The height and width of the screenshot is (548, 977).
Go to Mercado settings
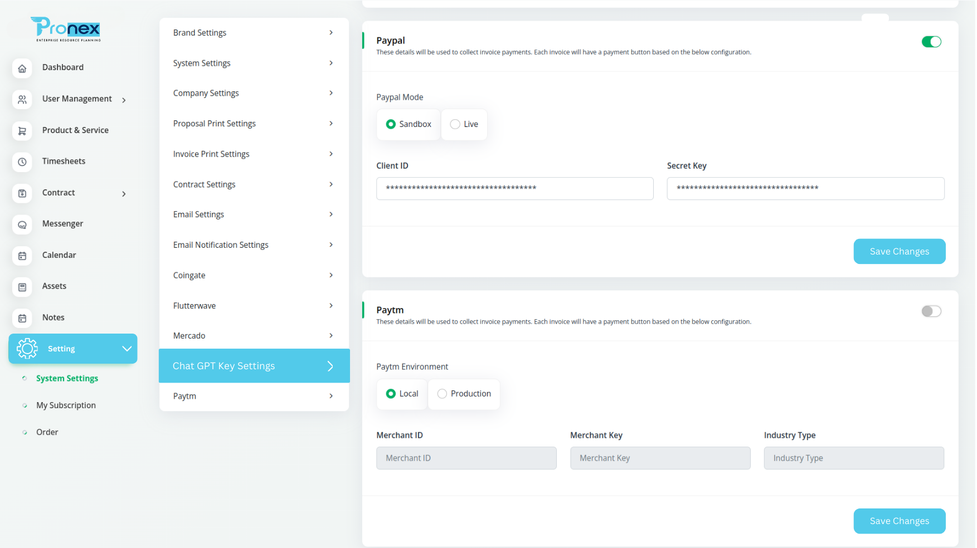tap(254, 336)
